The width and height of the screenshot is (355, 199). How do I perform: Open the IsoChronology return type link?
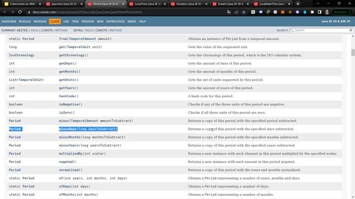[22, 55]
